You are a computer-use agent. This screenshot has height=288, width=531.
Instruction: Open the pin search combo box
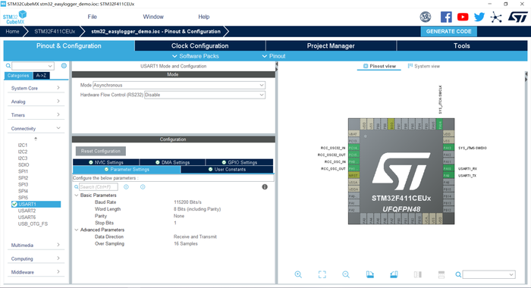click(489, 274)
